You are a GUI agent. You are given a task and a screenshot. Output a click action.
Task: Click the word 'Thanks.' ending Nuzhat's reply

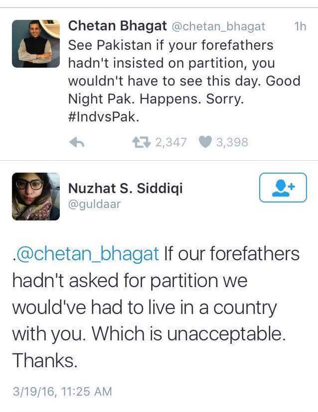45,360
